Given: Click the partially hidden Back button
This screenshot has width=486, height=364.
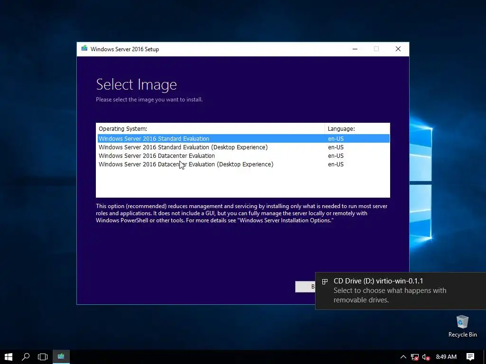Looking at the screenshot, I should pos(305,287).
